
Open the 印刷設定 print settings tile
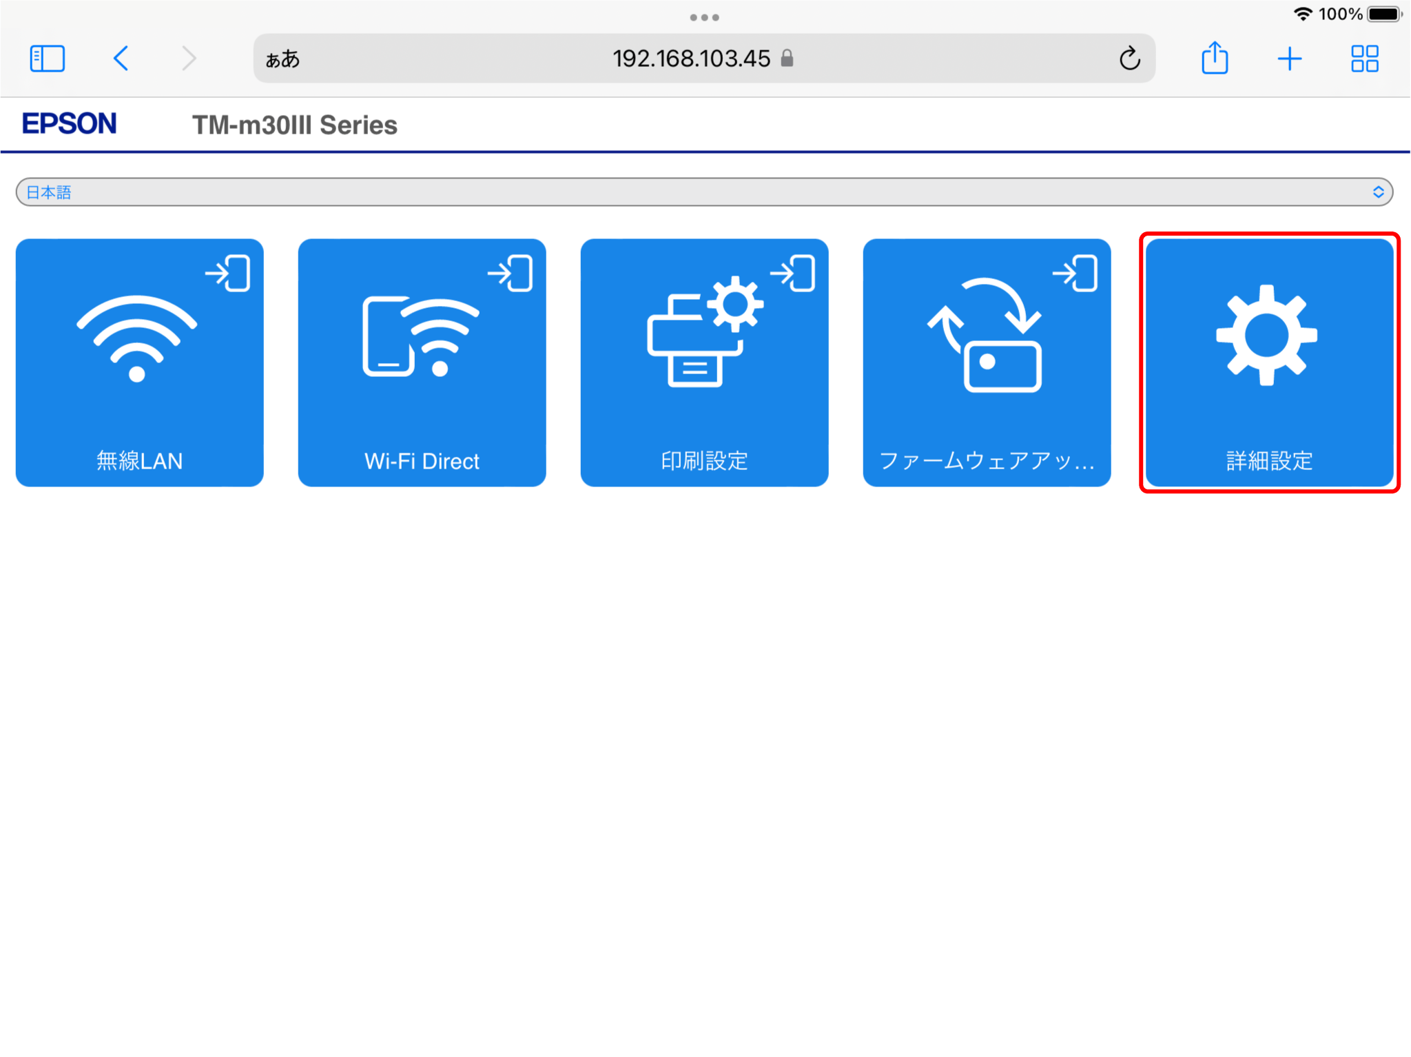tap(704, 362)
